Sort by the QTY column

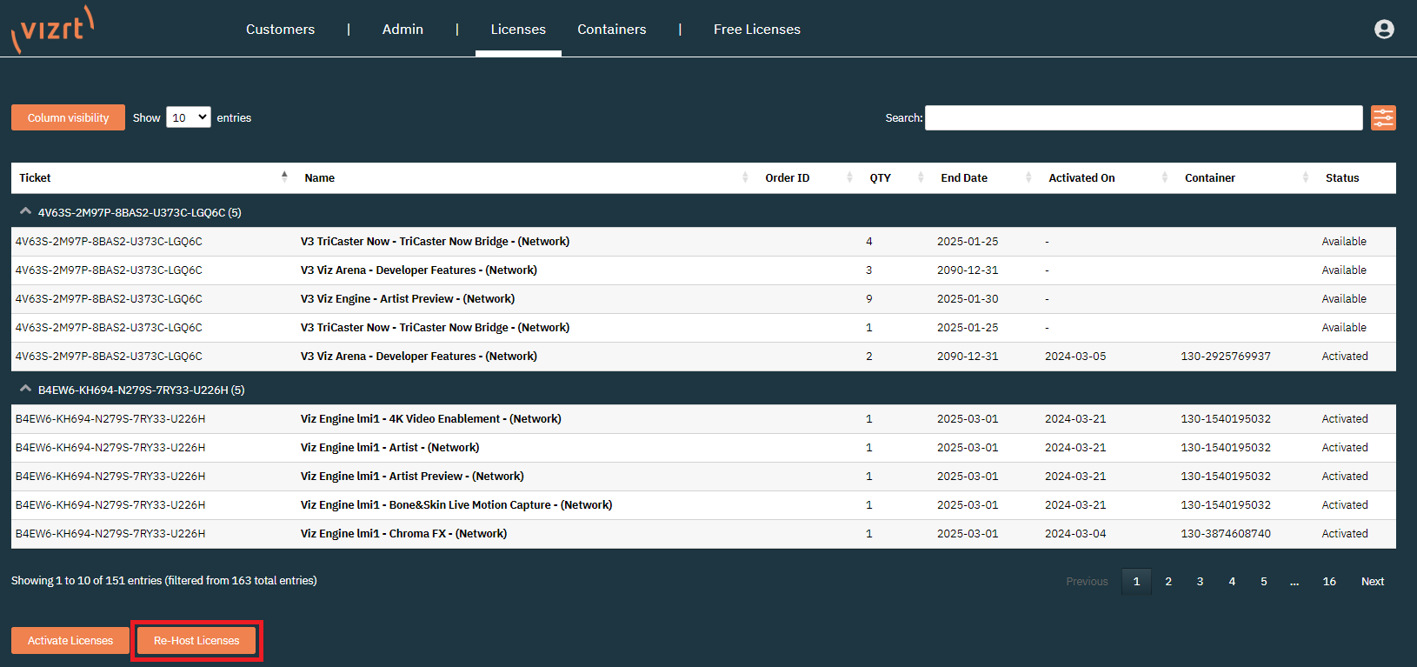[880, 178]
